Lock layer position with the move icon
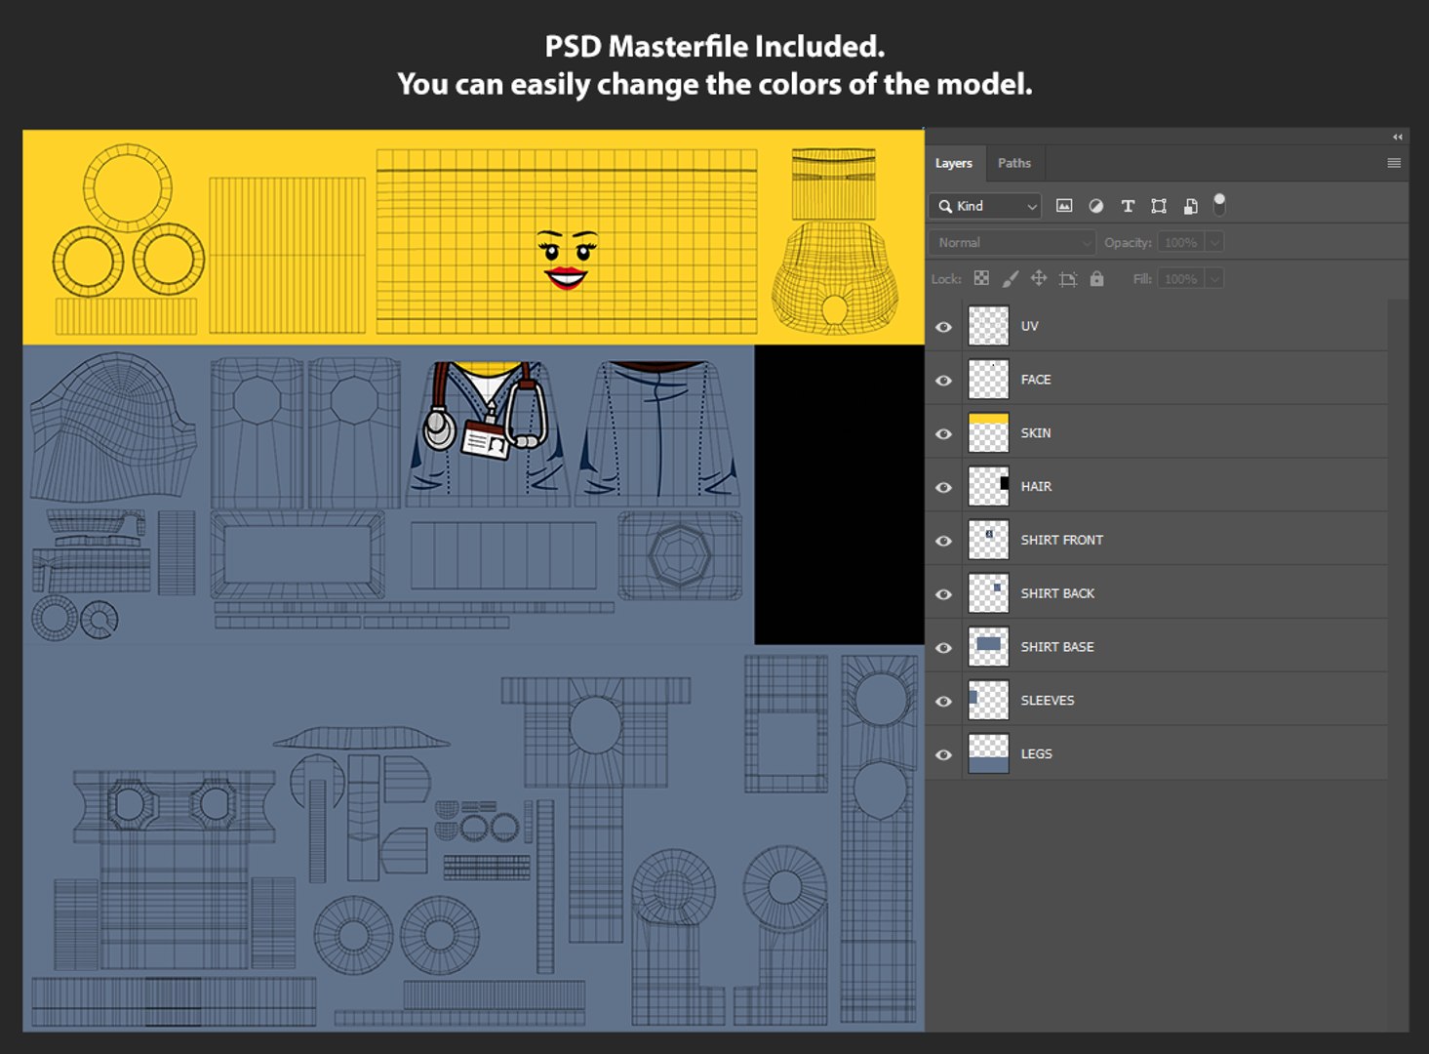This screenshot has width=1429, height=1054. tap(1039, 279)
